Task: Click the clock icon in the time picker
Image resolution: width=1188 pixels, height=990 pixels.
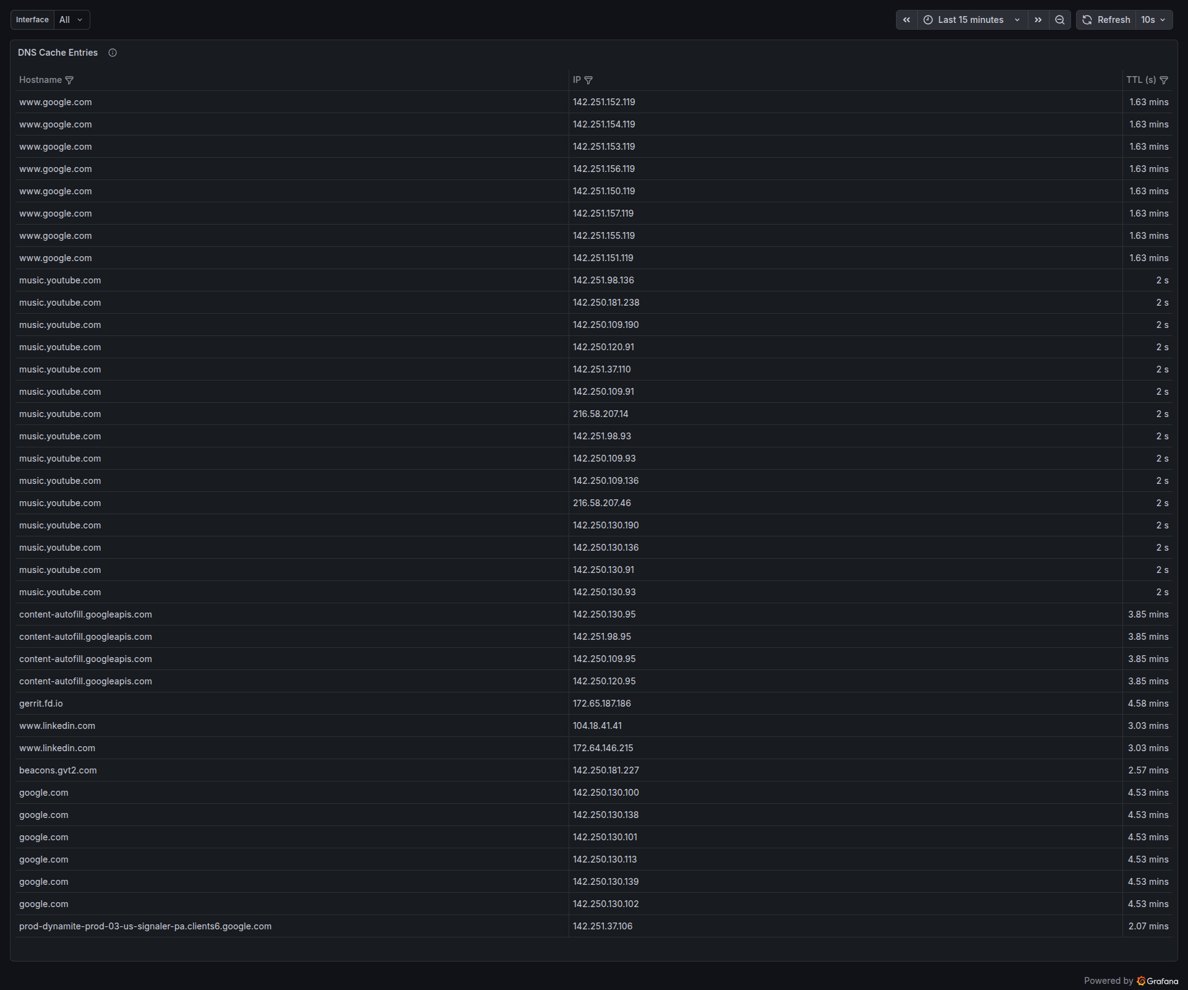Action: pos(928,19)
